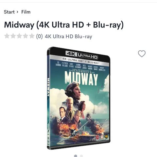Image resolution: width=157 pixels, height=157 pixels.
Task: Click the MIDWAY title text on cover art
Action: 81,78
